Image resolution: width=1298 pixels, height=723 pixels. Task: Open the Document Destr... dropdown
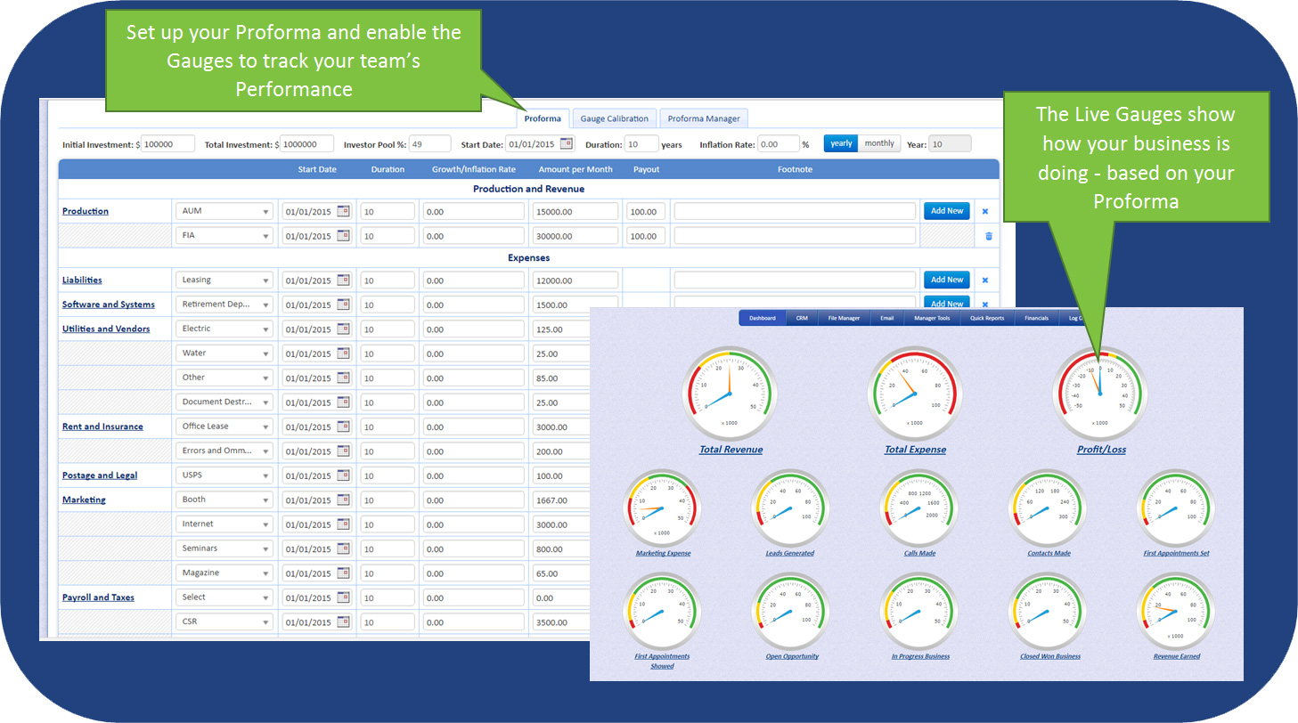[224, 402]
